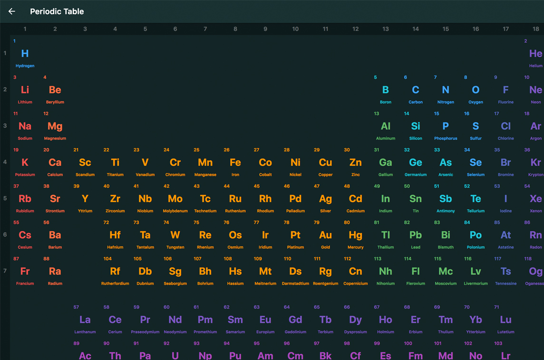Select the Nihonium element
The height and width of the screenshot is (360, 544).
click(386, 272)
